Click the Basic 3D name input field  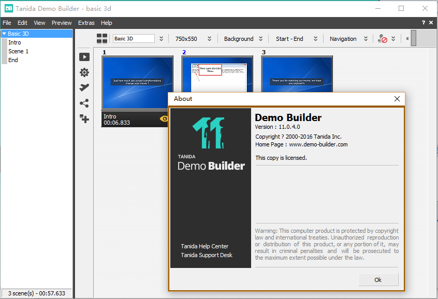pos(134,38)
